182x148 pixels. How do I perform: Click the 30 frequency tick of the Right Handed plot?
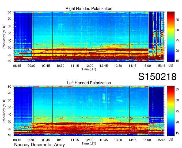pyautogui.click(x=9, y=48)
